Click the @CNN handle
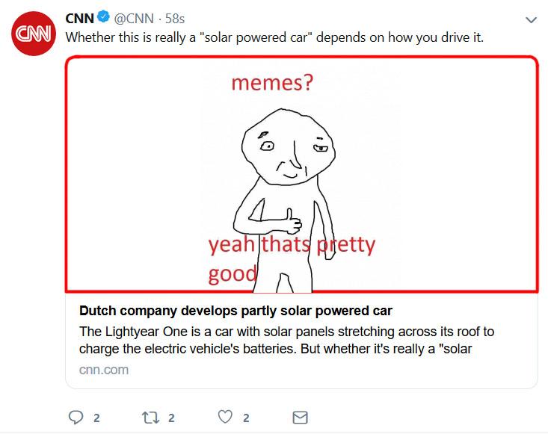 (x=133, y=19)
